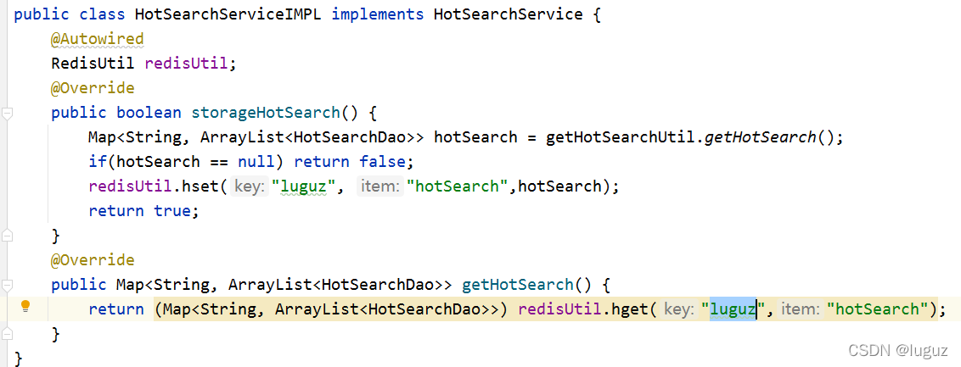This screenshot has width=961, height=367.
Task: Click the 'true' keyword
Action: tap(172, 210)
